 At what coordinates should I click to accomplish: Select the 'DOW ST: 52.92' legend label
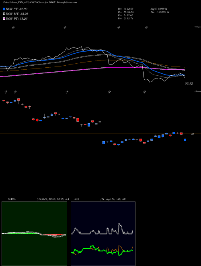pyautogui.click(x=16, y=9)
